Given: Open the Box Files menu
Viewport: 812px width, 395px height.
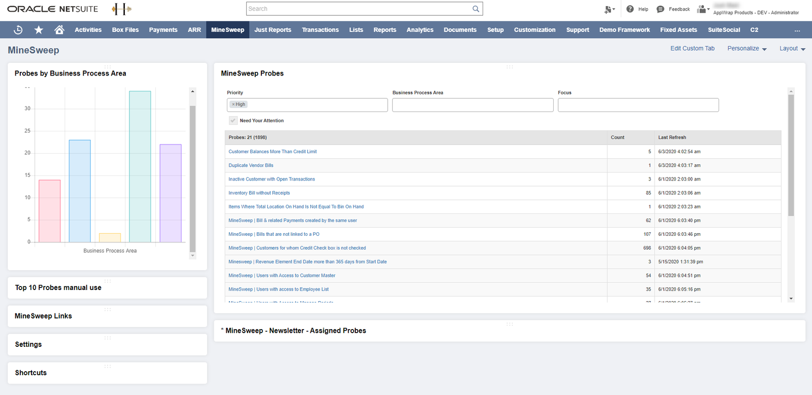Looking at the screenshot, I should (125, 30).
